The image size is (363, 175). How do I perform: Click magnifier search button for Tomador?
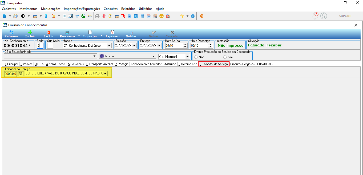pyautogui.click(x=21, y=74)
